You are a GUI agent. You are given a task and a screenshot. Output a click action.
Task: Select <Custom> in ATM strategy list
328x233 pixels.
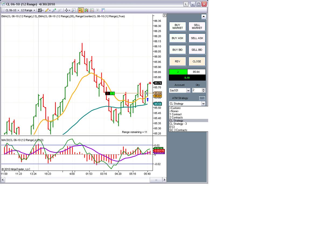coord(189,108)
